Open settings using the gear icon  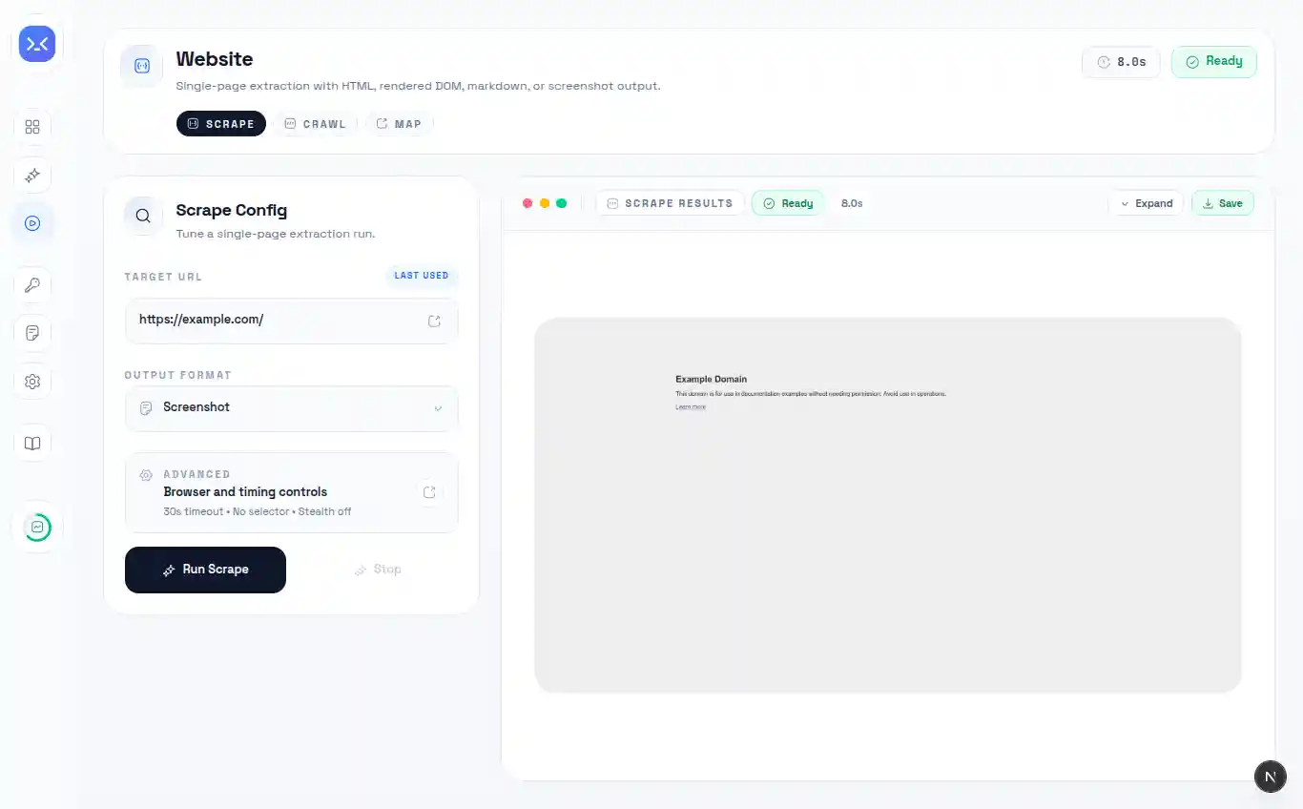coord(32,381)
